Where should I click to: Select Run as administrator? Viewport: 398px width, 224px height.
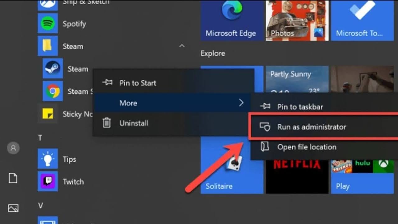(325, 127)
